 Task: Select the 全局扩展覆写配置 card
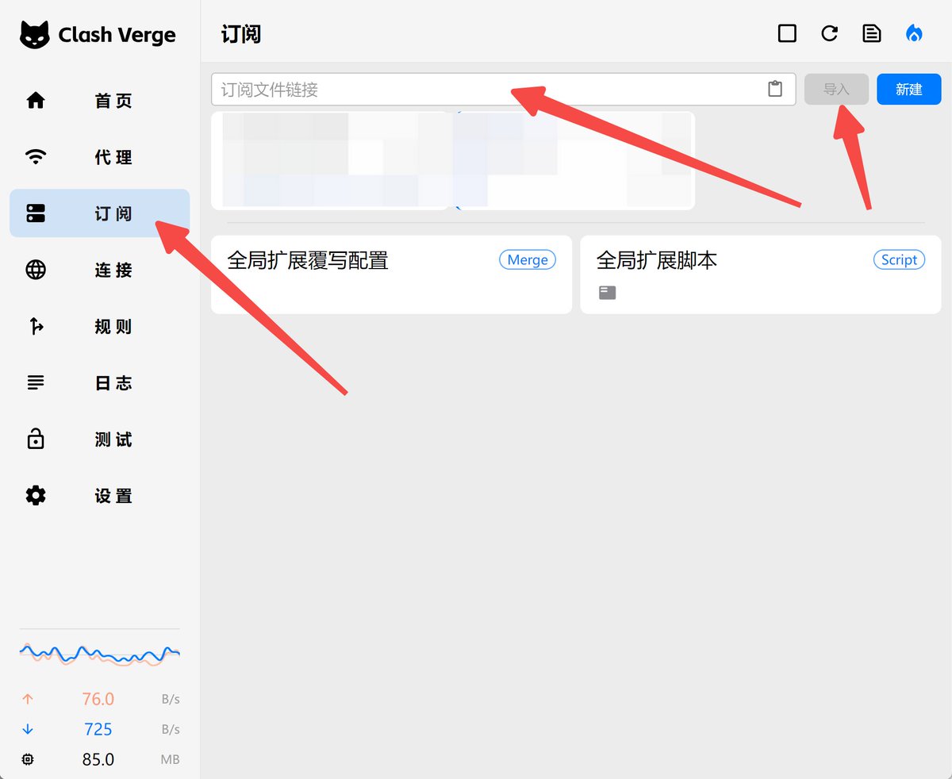[x=391, y=274]
